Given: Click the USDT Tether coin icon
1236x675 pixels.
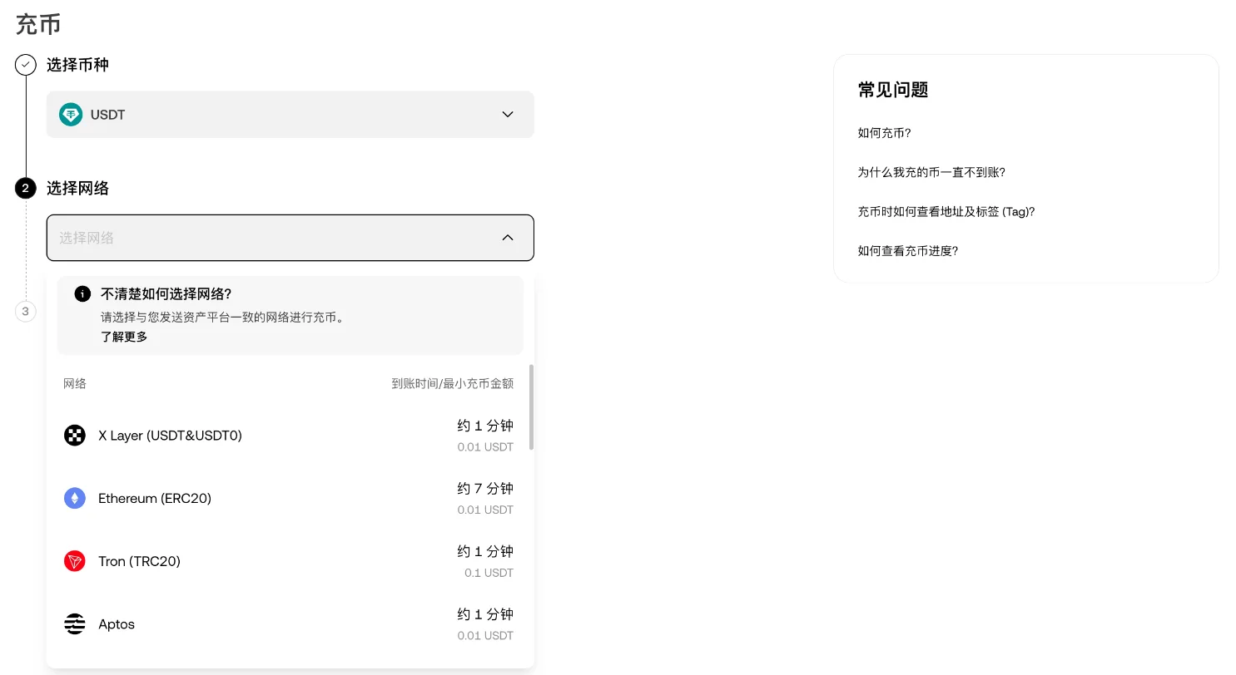Looking at the screenshot, I should (x=71, y=115).
